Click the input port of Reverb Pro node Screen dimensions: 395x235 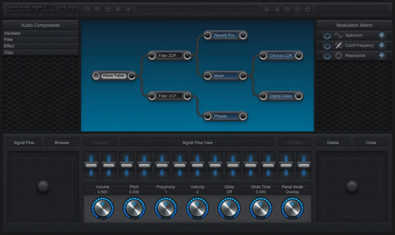coord(208,35)
